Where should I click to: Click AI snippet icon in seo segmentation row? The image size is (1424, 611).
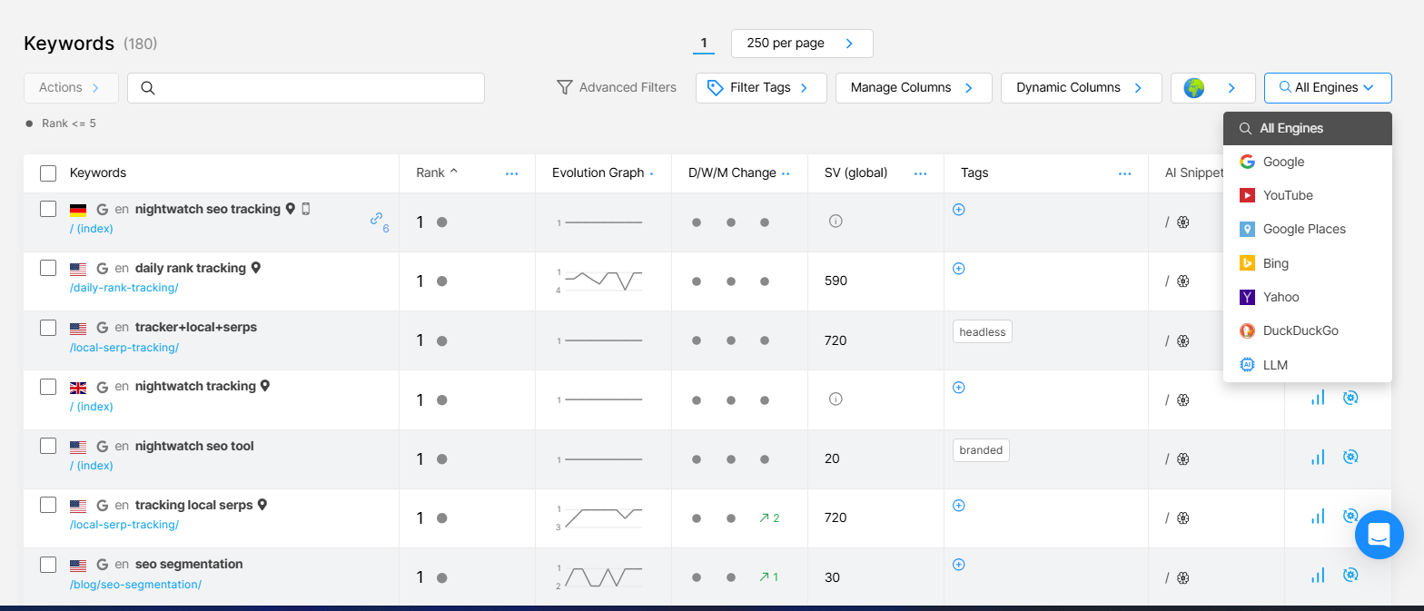(x=1182, y=577)
